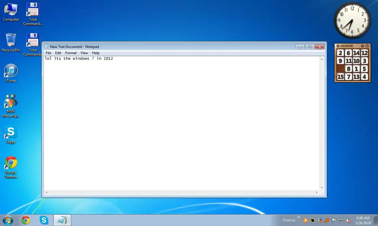This screenshot has height=226, width=378.
Task: Open Skype from the taskbar
Action: (x=44, y=220)
